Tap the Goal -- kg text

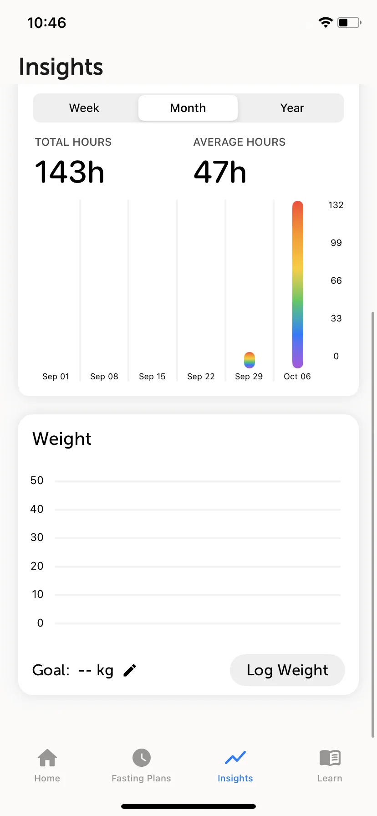73,670
